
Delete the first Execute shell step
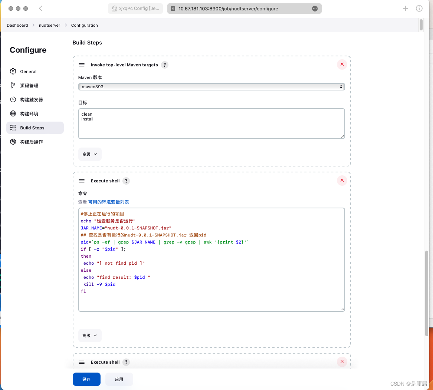pyautogui.click(x=342, y=180)
